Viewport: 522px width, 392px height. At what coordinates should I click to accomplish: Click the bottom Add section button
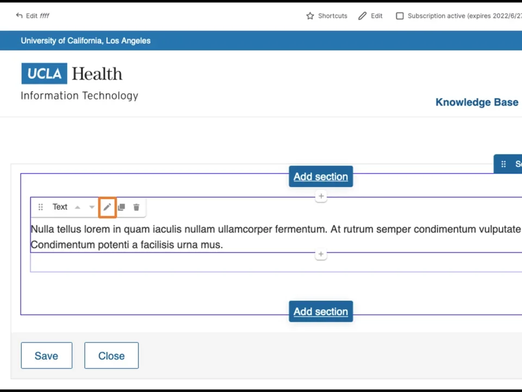coord(321,312)
